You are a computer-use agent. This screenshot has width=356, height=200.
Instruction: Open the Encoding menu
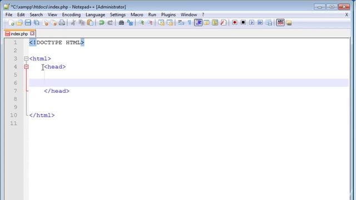(x=71, y=15)
